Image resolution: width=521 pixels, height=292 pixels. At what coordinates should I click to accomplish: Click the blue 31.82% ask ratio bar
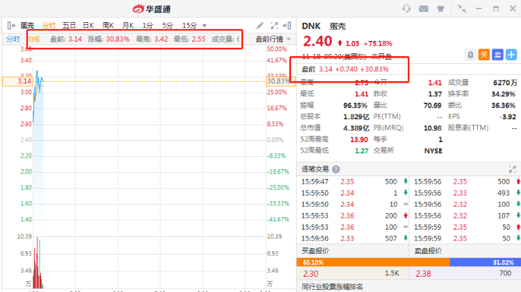[x=486, y=262]
